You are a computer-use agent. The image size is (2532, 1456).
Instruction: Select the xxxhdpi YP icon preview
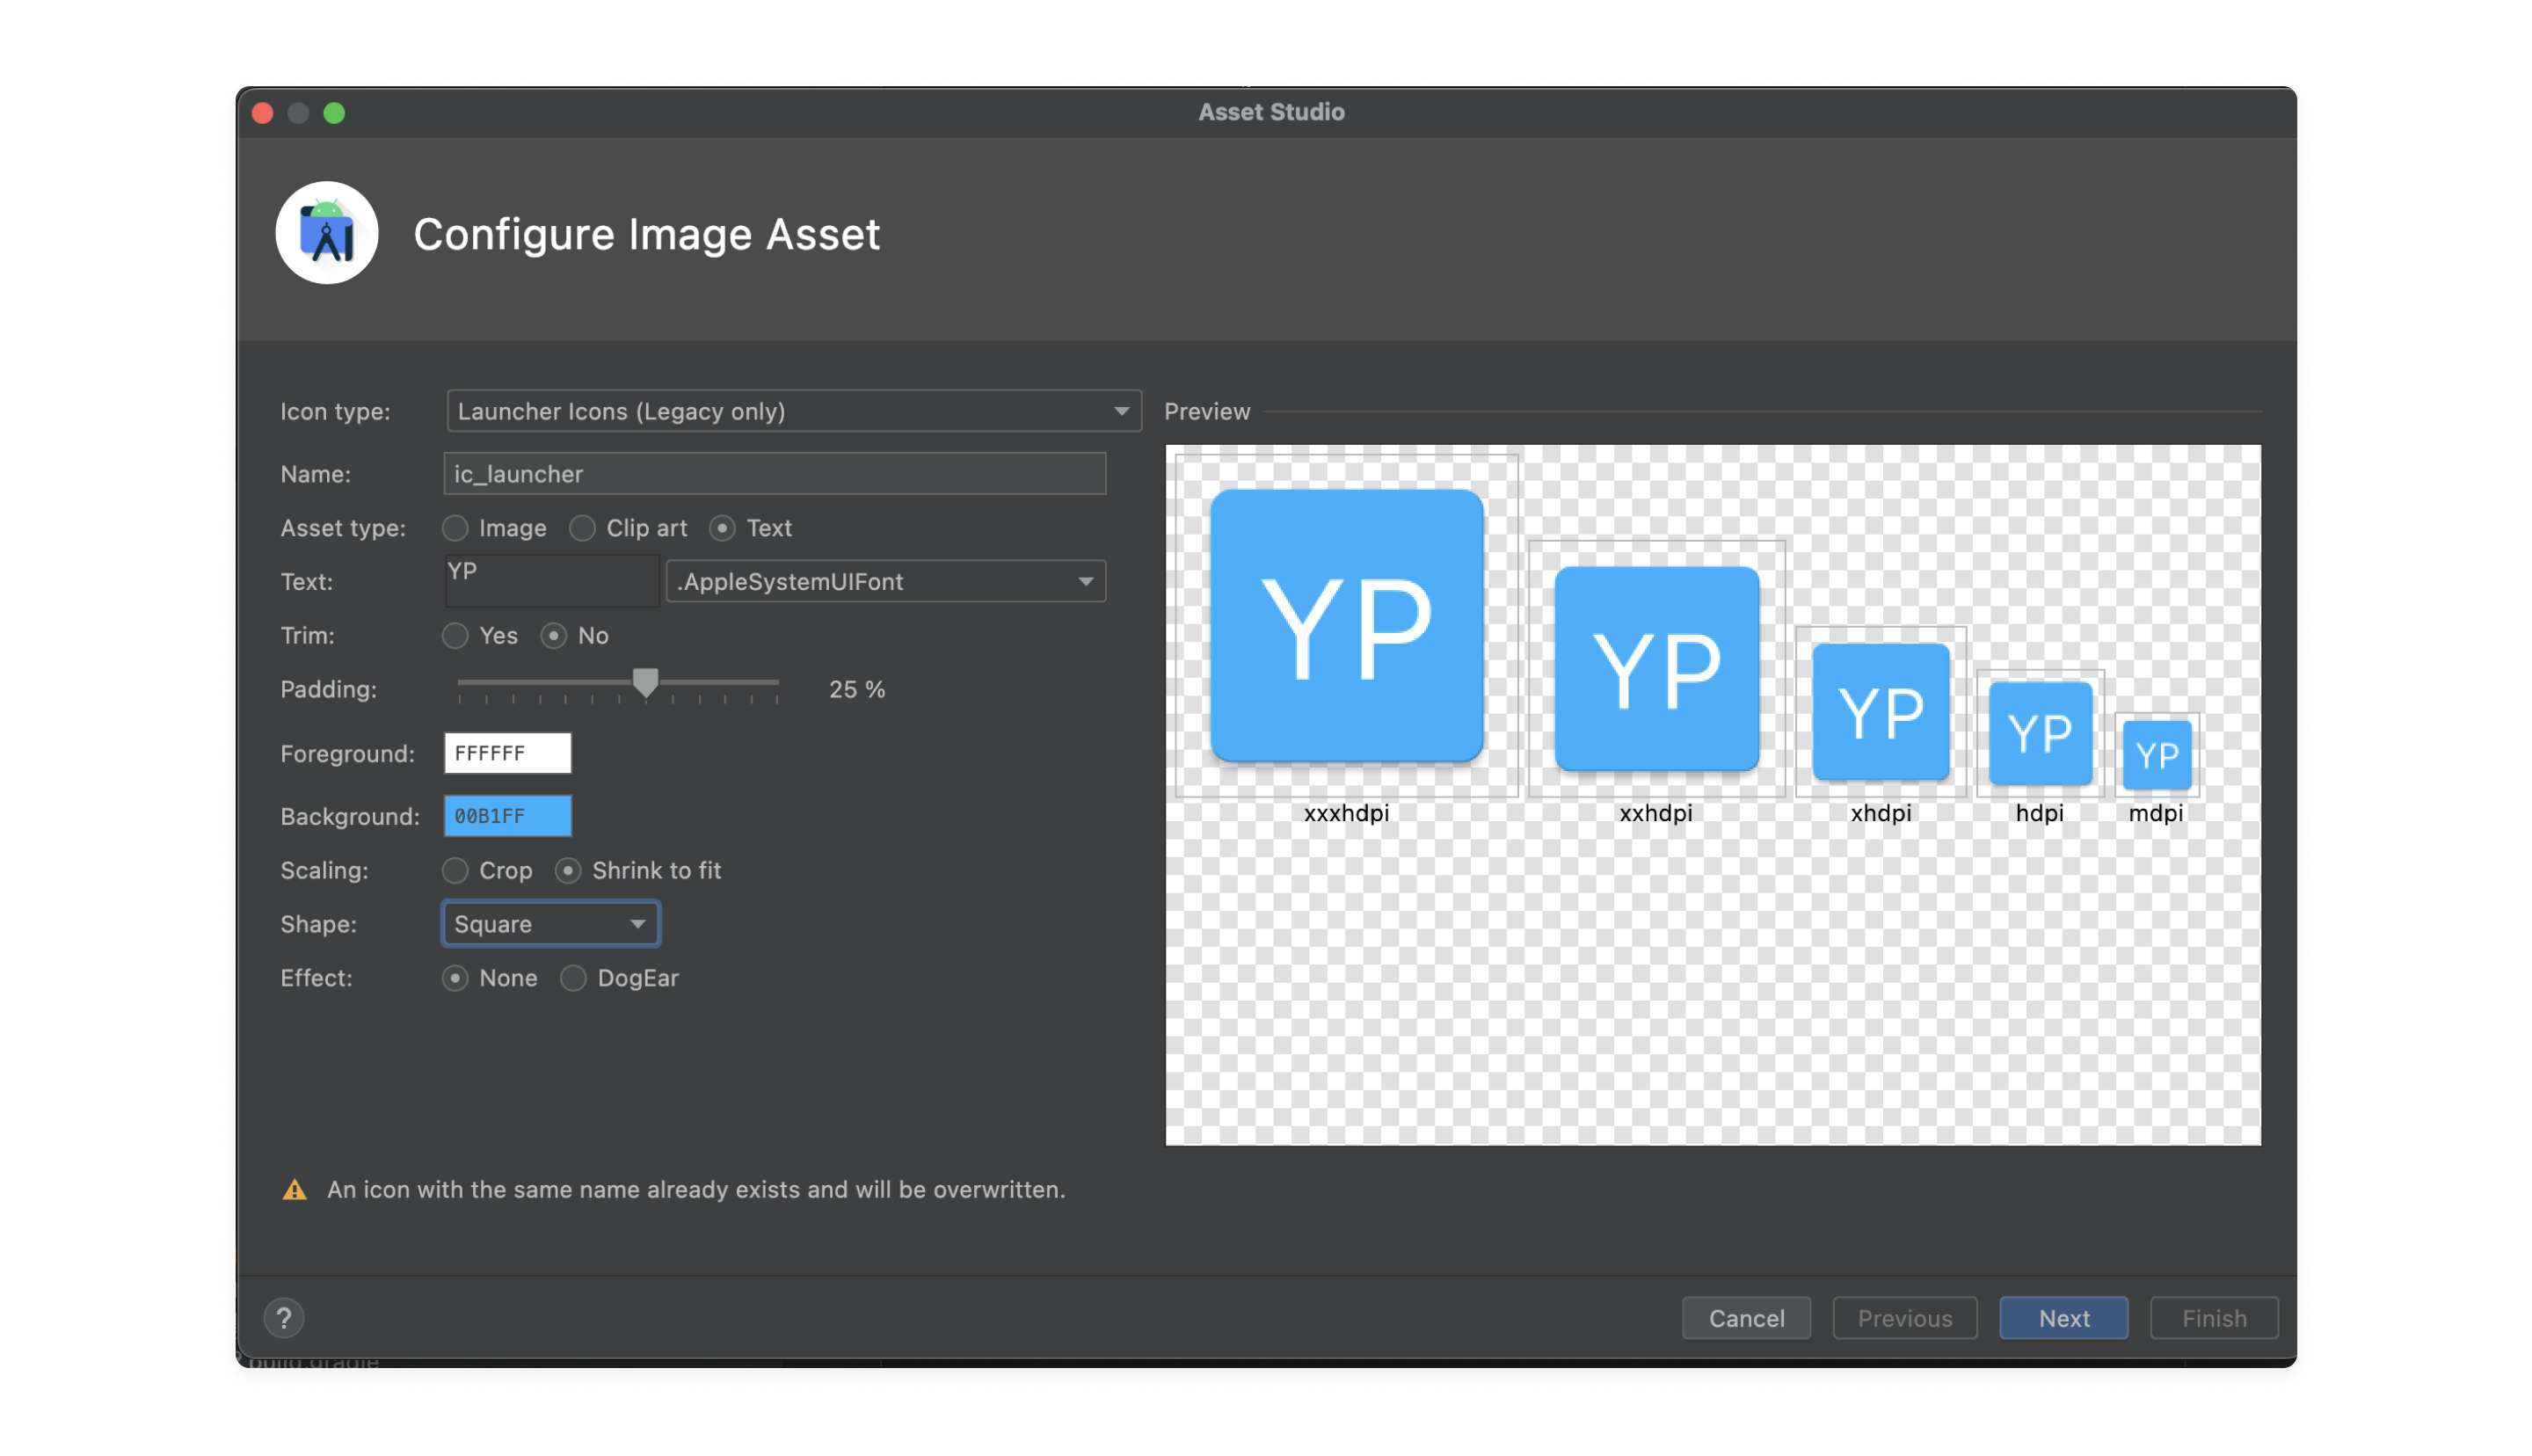pos(1345,625)
